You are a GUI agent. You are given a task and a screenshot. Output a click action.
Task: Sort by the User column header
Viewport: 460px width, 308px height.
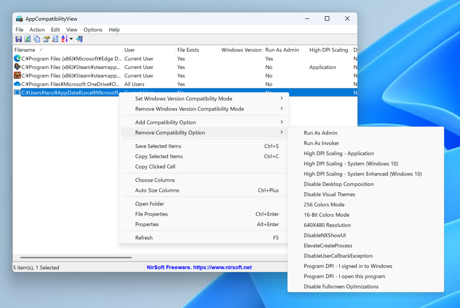click(x=149, y=50)
